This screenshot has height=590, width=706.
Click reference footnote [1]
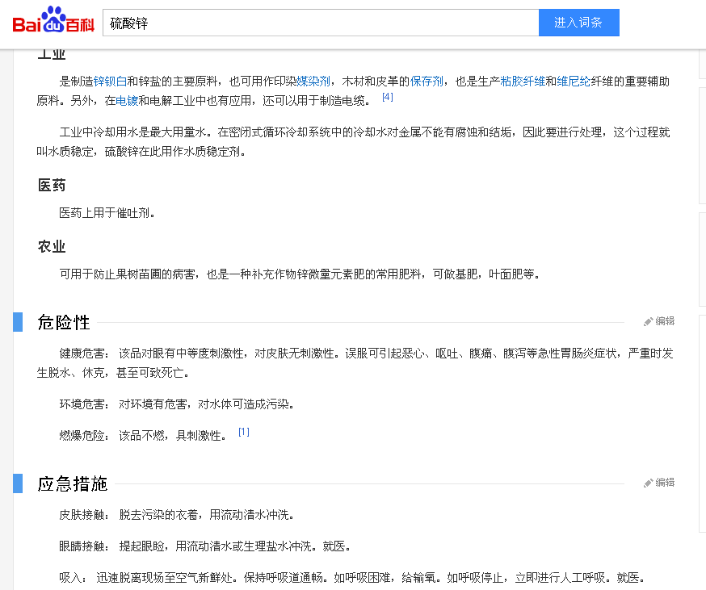(244, 432)
